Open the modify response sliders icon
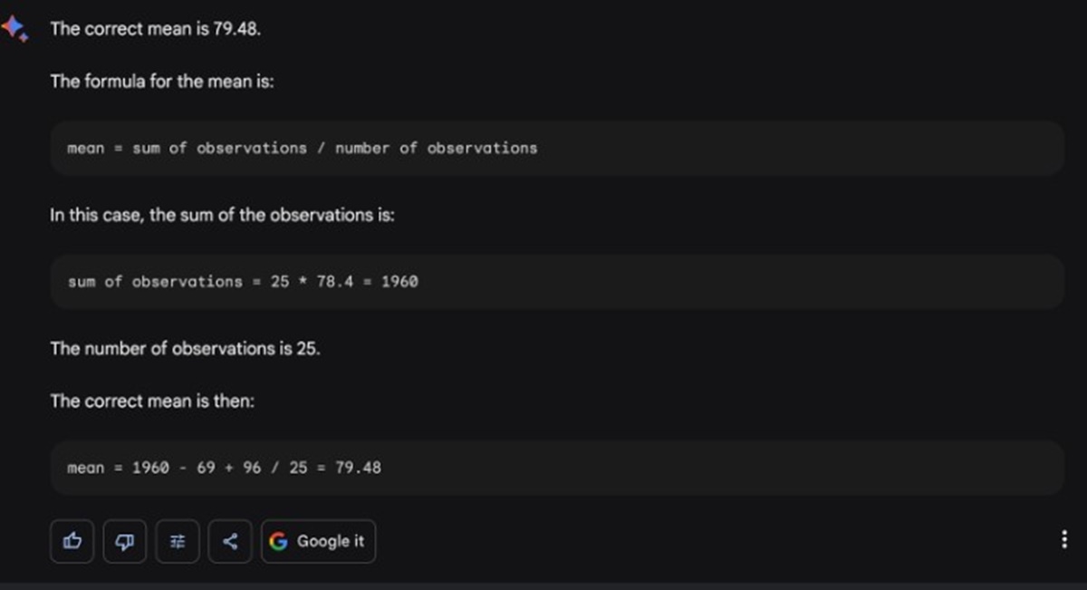Screen dimensions: 1087x590 pyautogui.click(x=178, y=541)
